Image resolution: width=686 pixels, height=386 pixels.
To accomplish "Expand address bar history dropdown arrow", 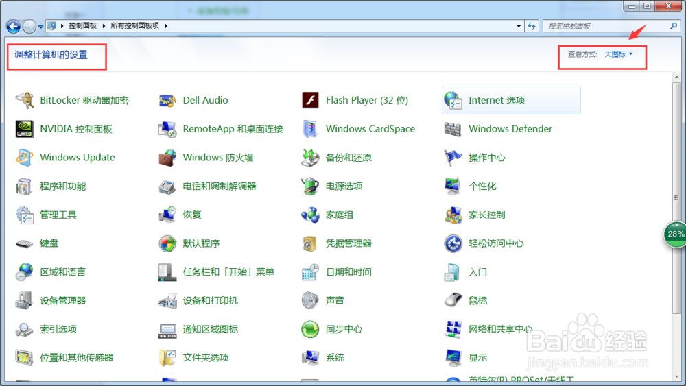I will coord(519,26).
